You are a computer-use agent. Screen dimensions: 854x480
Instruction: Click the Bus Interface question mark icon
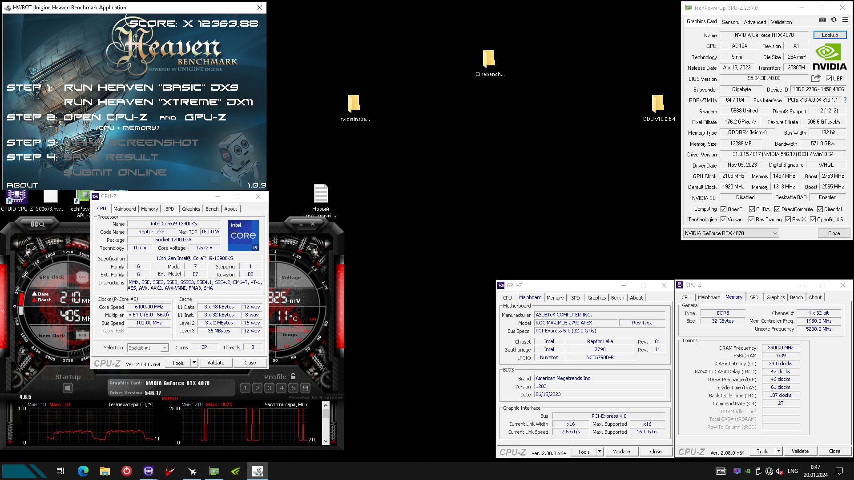(845, 100)
